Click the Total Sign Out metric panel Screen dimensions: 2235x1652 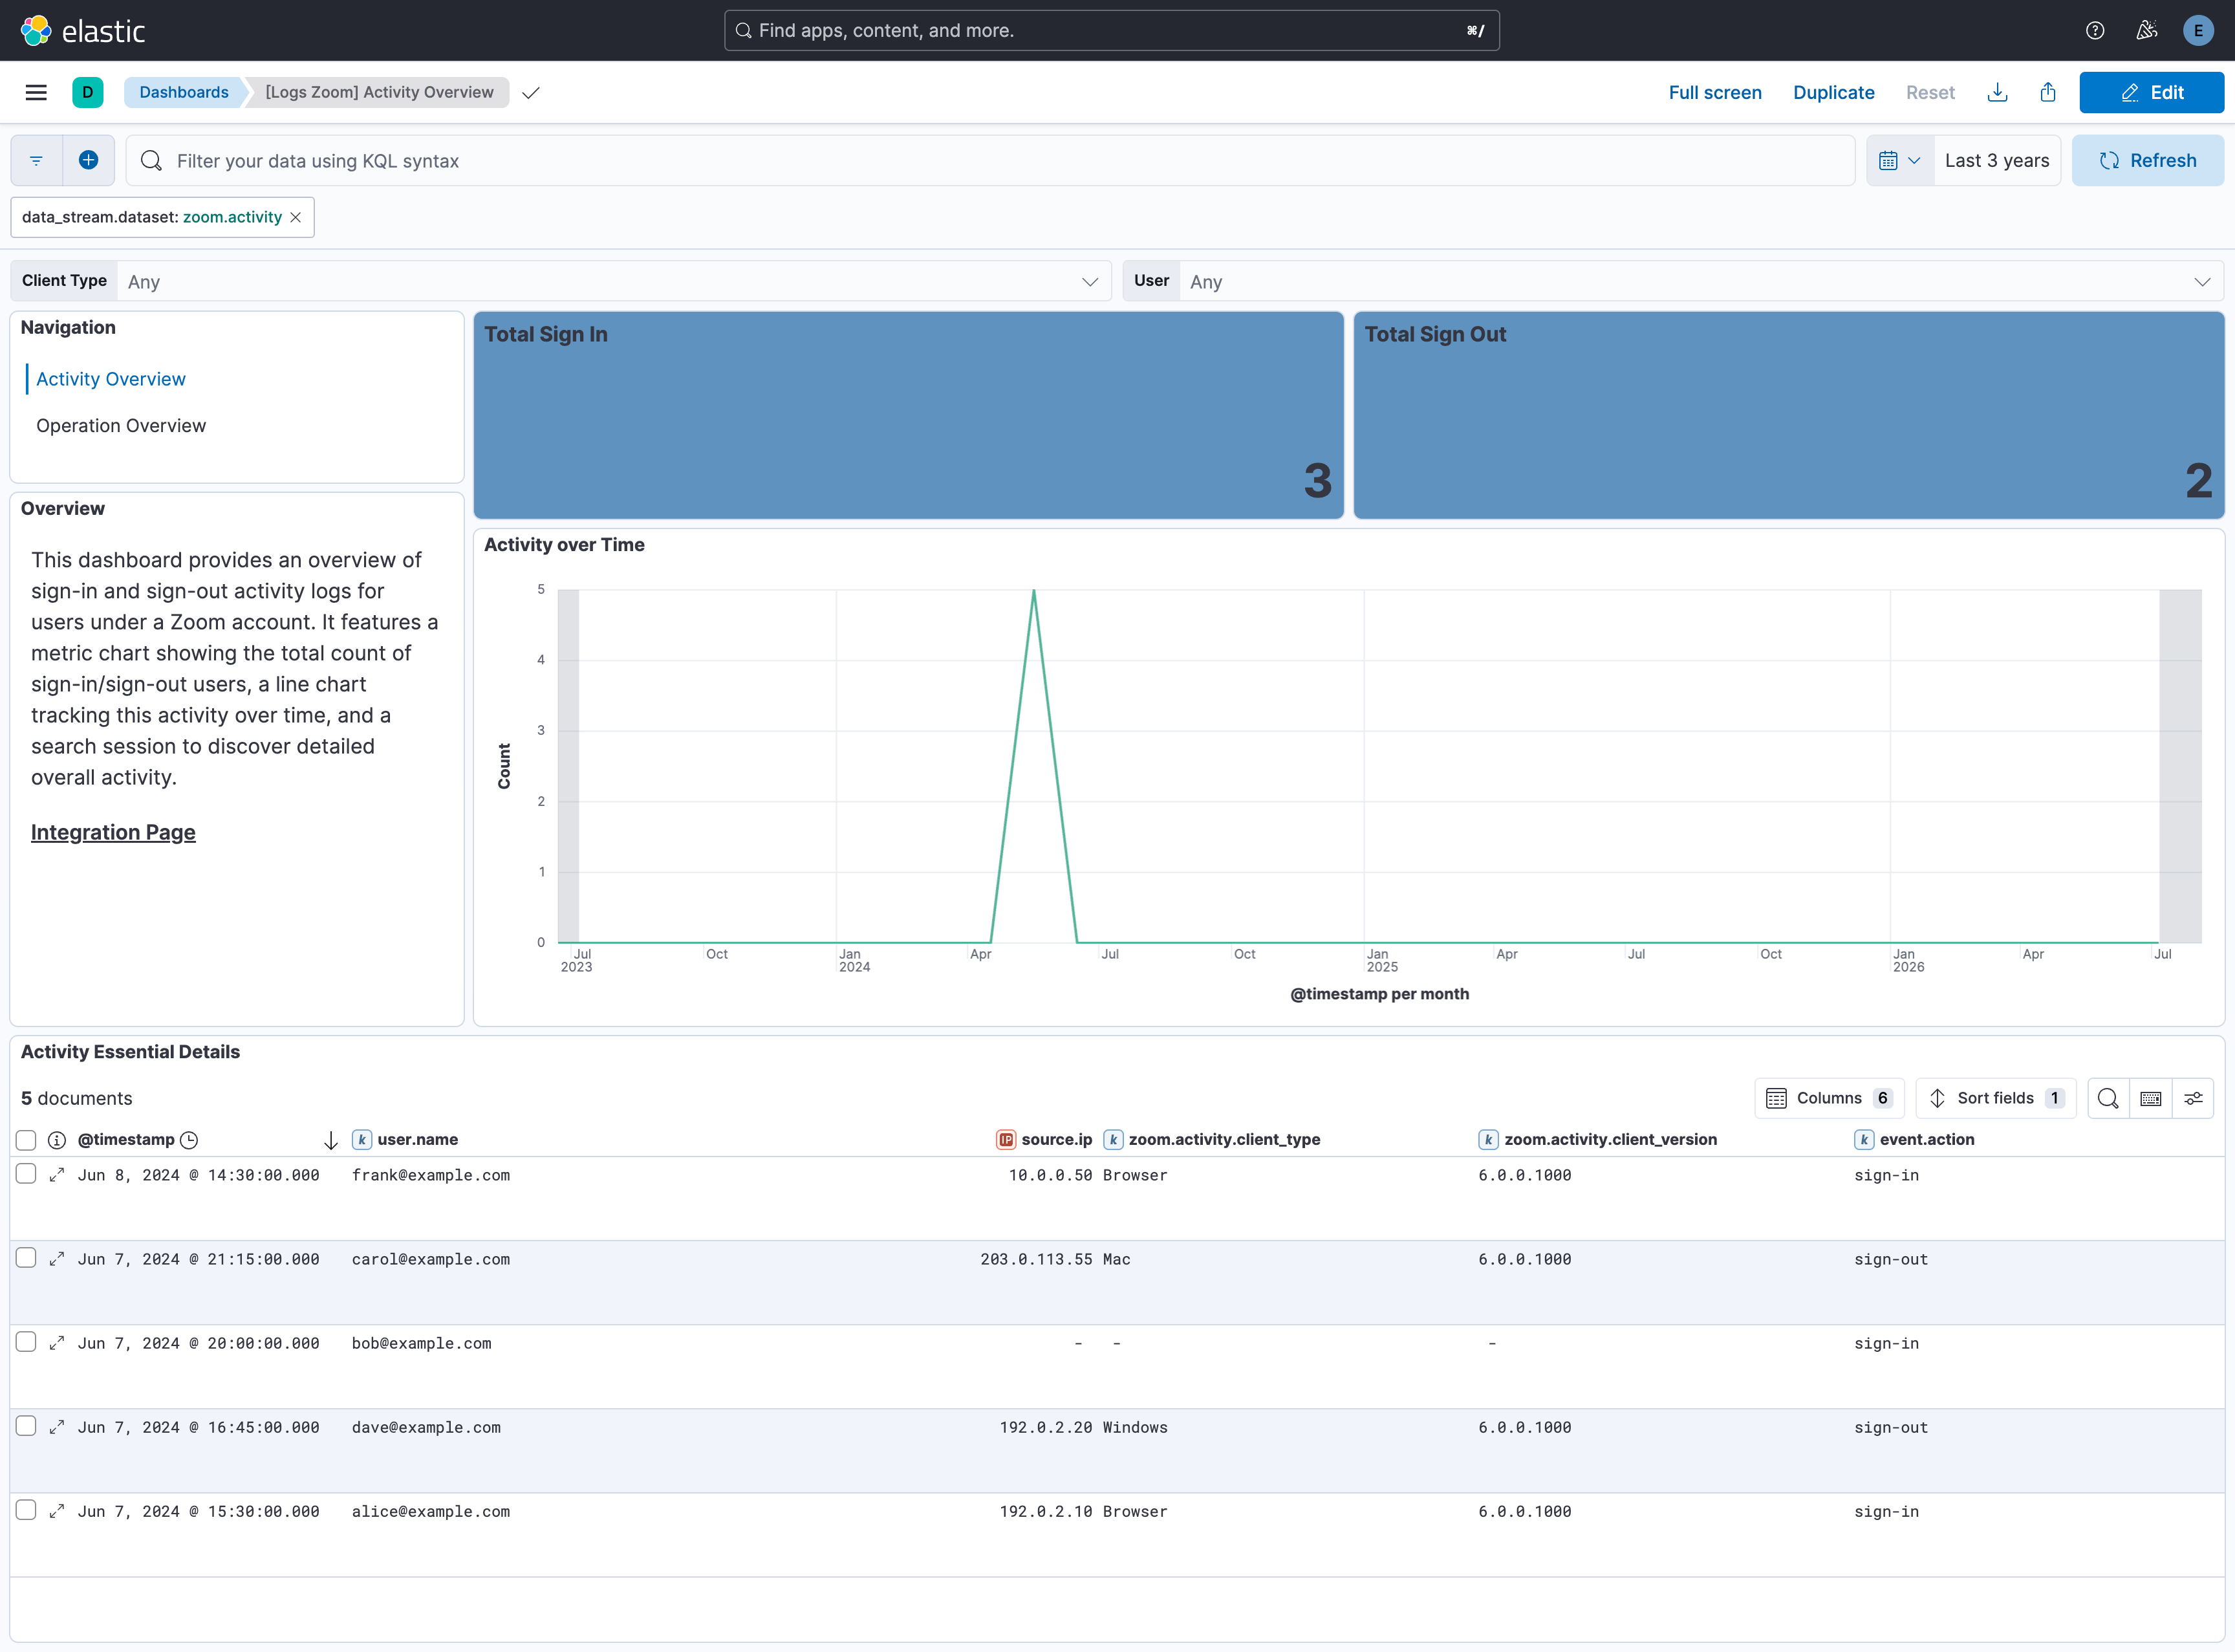tap(1788, 415)
